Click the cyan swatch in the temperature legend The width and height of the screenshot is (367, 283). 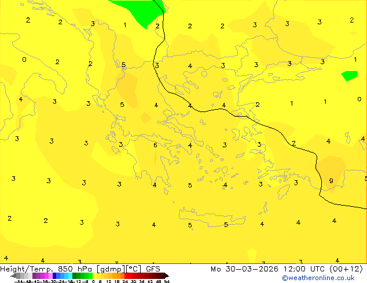(x=70, y=275)
